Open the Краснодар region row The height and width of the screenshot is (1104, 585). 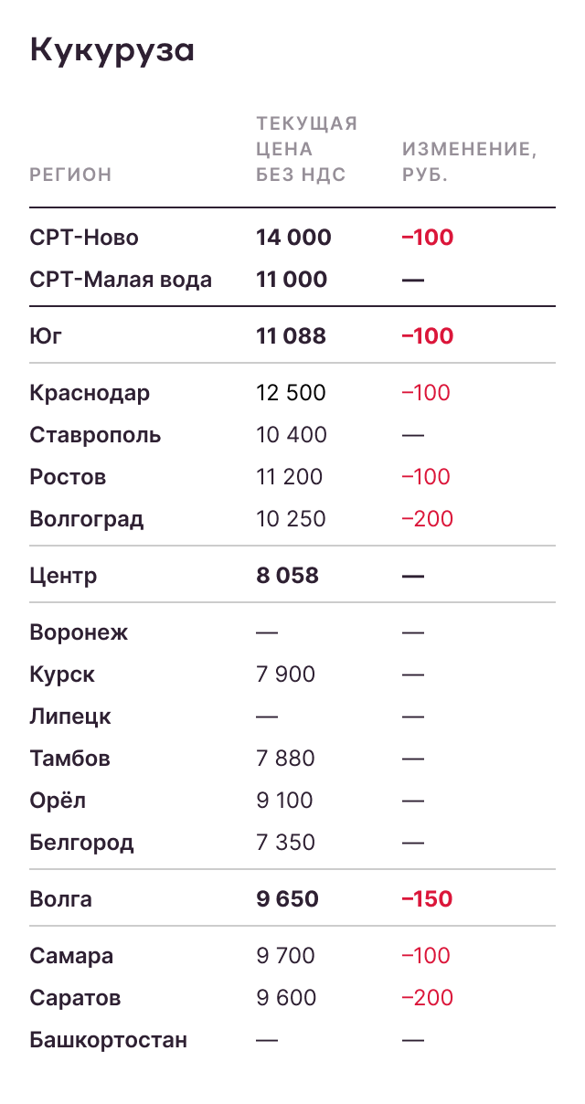[90, 393]
